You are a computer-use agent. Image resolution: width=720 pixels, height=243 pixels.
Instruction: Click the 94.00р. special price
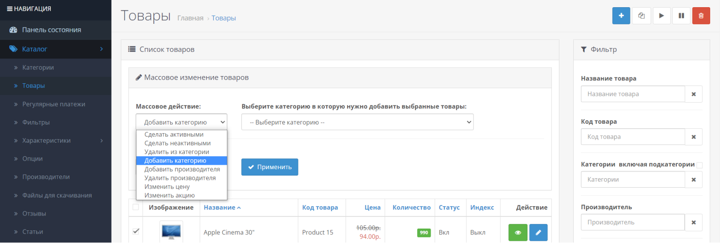coord(370,237)
